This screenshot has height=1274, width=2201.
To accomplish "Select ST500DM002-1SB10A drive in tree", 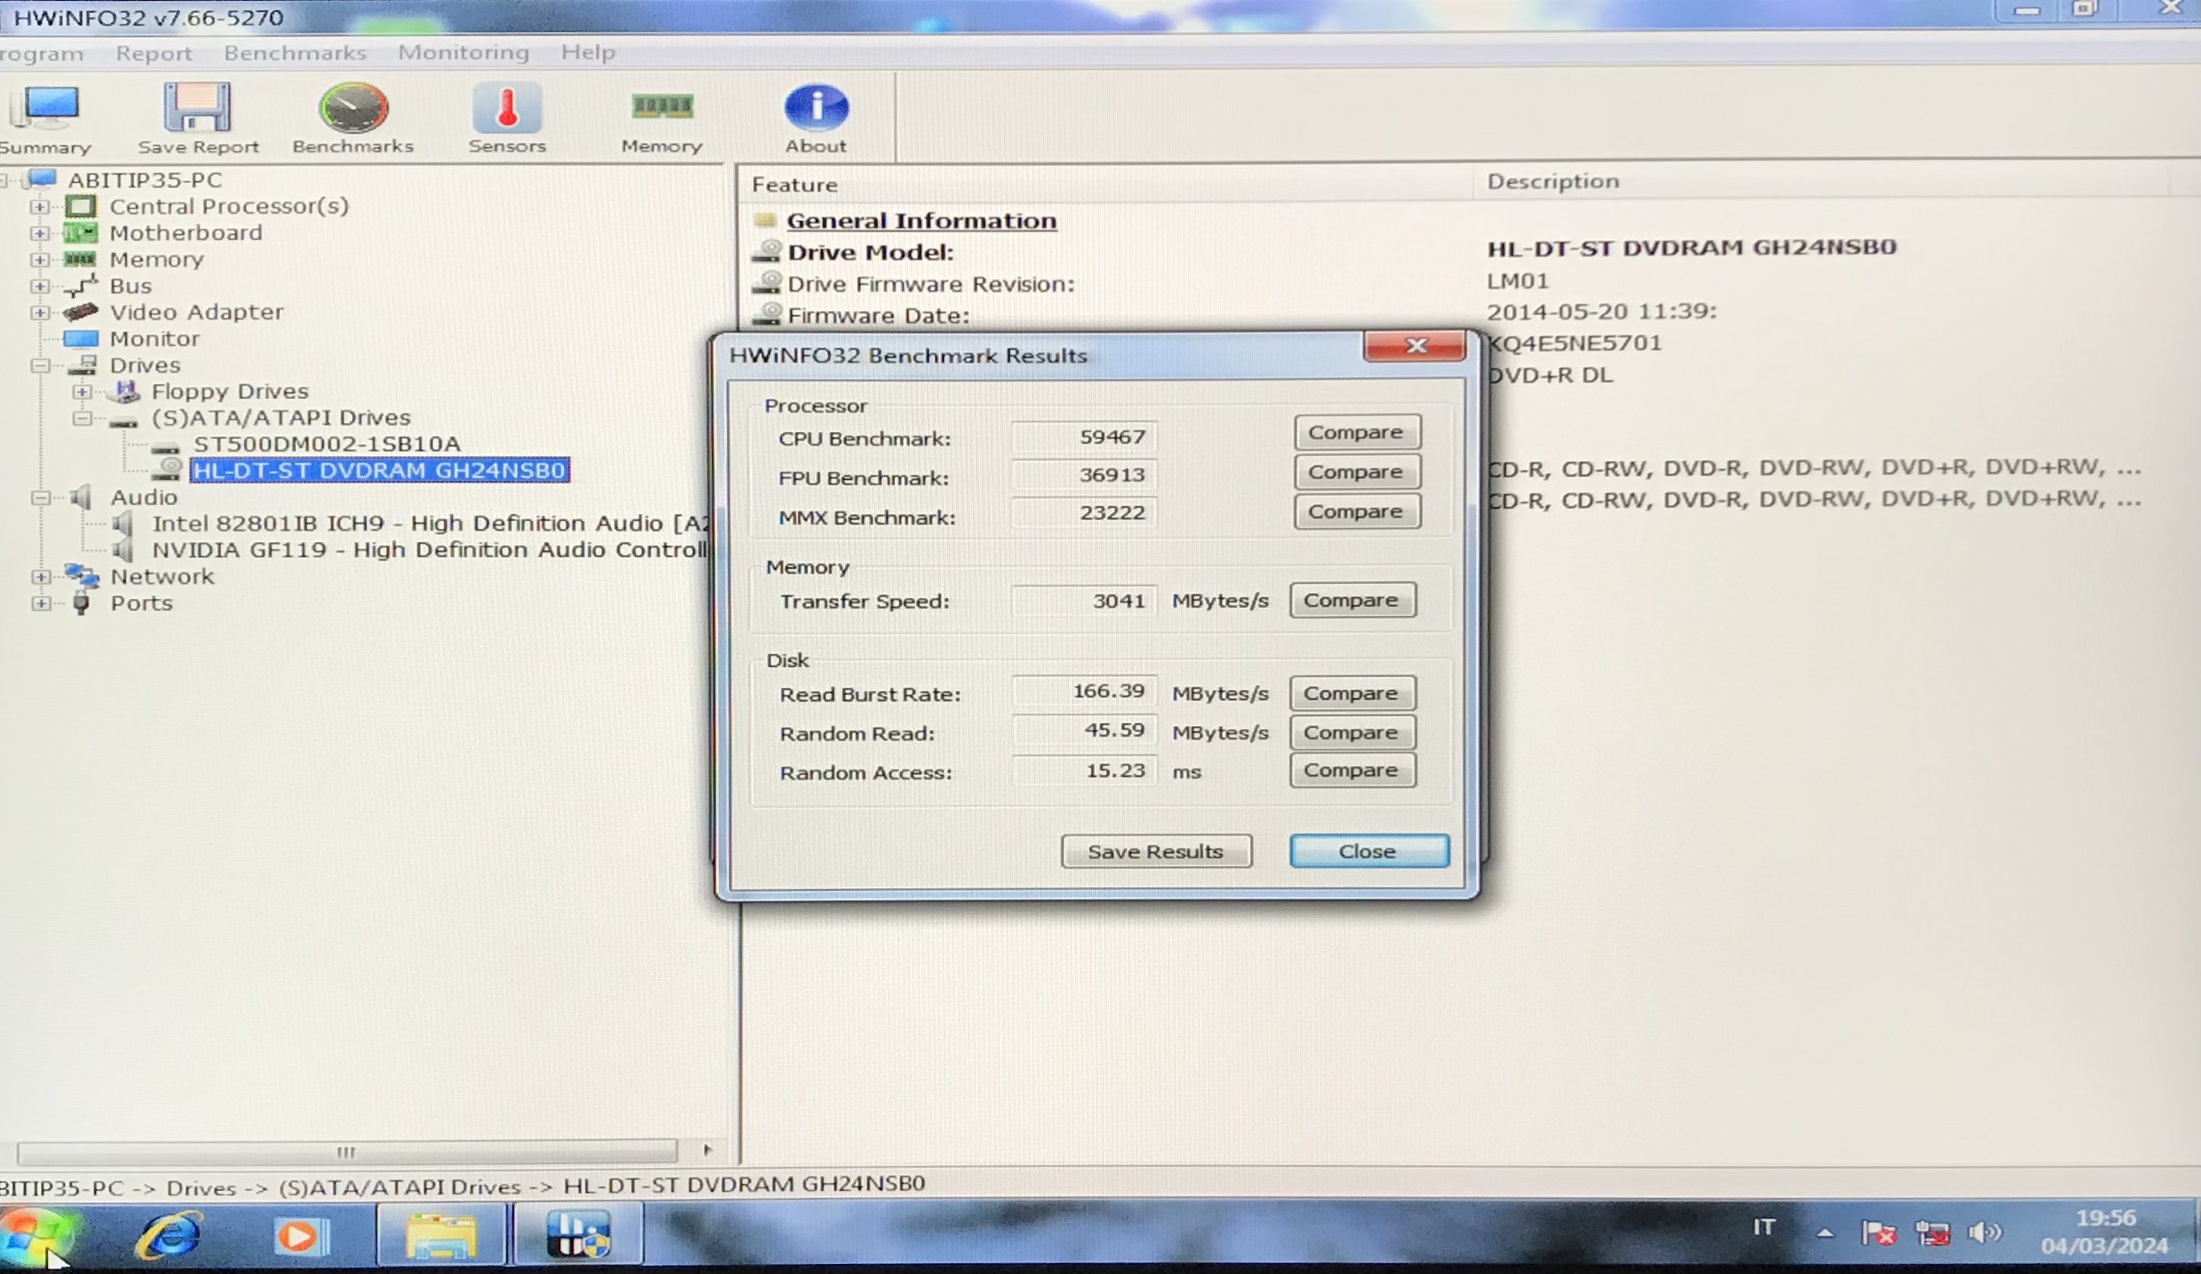I will 326,444.
